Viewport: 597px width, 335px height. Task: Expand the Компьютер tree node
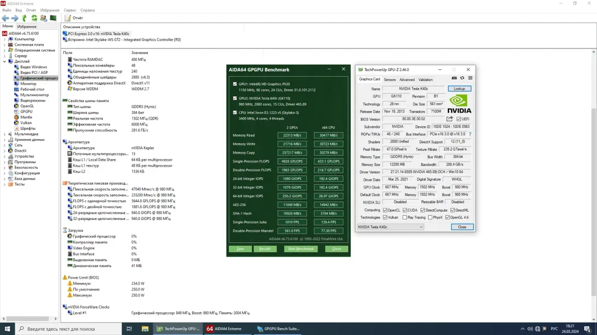tap(5, 39)
